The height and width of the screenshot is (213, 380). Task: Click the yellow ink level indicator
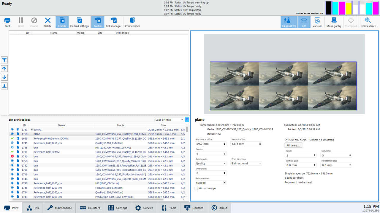[x=349, y=8]
